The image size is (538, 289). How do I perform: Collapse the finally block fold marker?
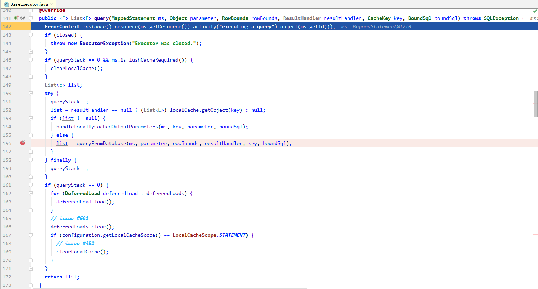(31, 160)
